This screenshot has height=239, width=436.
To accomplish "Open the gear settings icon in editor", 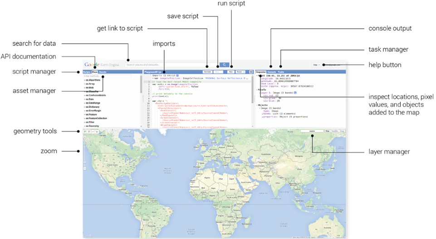I will coord(251,72).
